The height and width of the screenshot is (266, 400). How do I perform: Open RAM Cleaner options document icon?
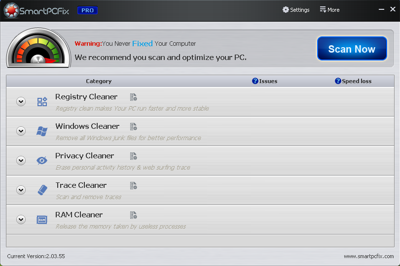click(x=134, y=215)
